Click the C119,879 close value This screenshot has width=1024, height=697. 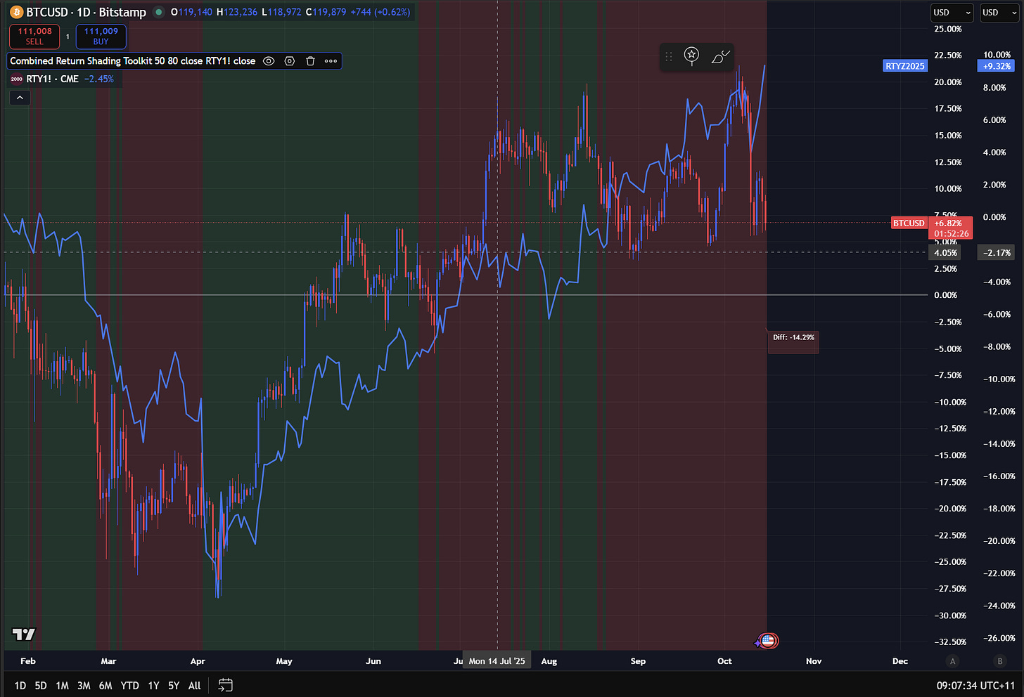click(x=327, y=12)
